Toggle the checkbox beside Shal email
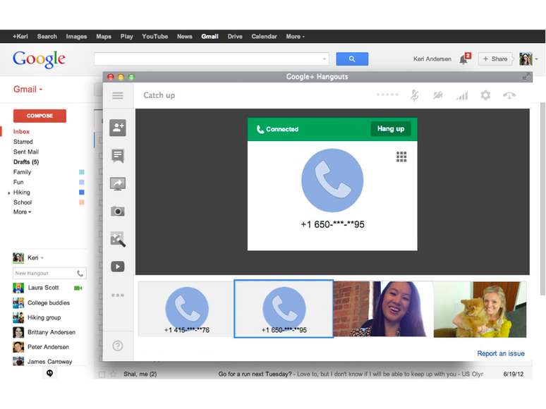Screen dimensions: 546x409 coord(102,374)
